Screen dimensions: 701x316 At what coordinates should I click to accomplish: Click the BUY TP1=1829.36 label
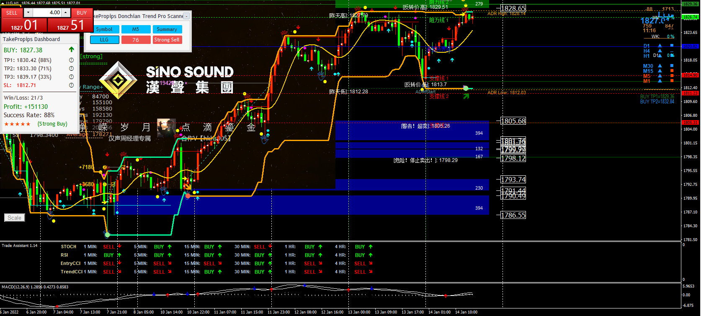(657, 97)
